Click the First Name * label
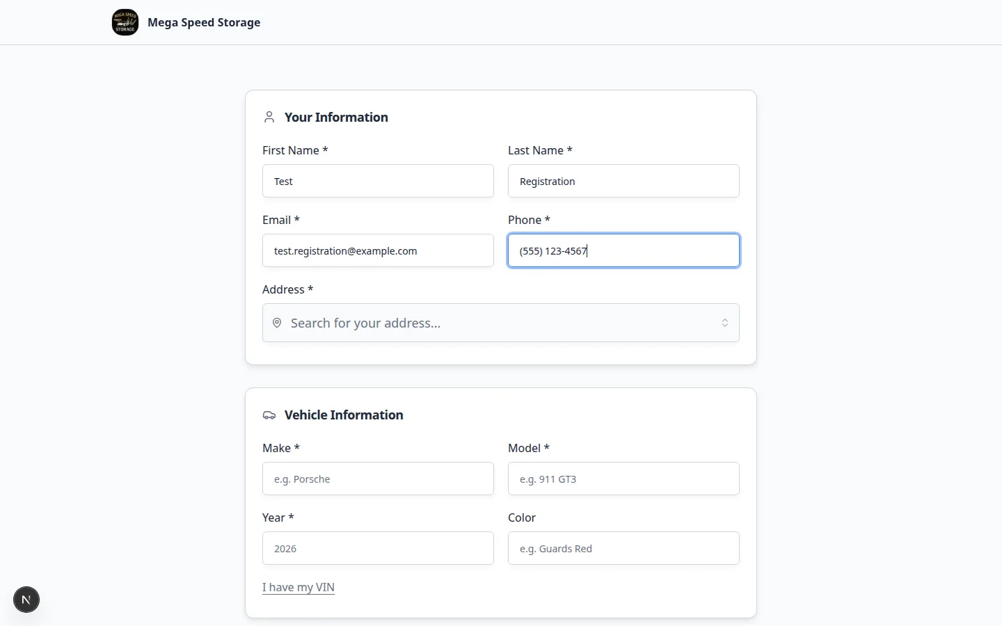Screen dimensions: 1002x626 click(295, 150)
